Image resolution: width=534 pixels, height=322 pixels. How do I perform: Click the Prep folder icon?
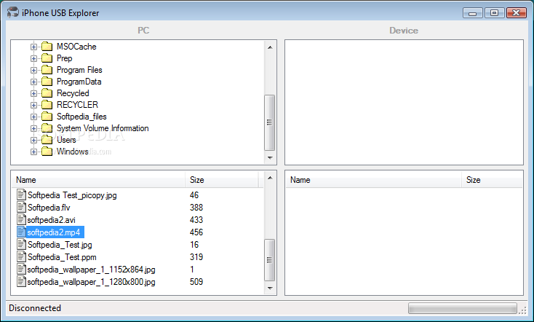pos(47,58)
